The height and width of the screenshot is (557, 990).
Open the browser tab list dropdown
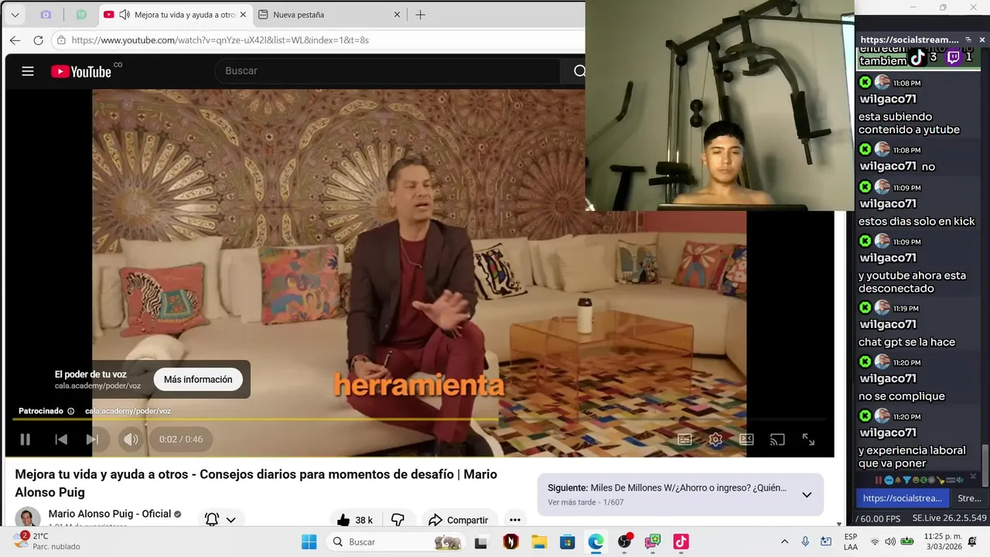(15, 15)
